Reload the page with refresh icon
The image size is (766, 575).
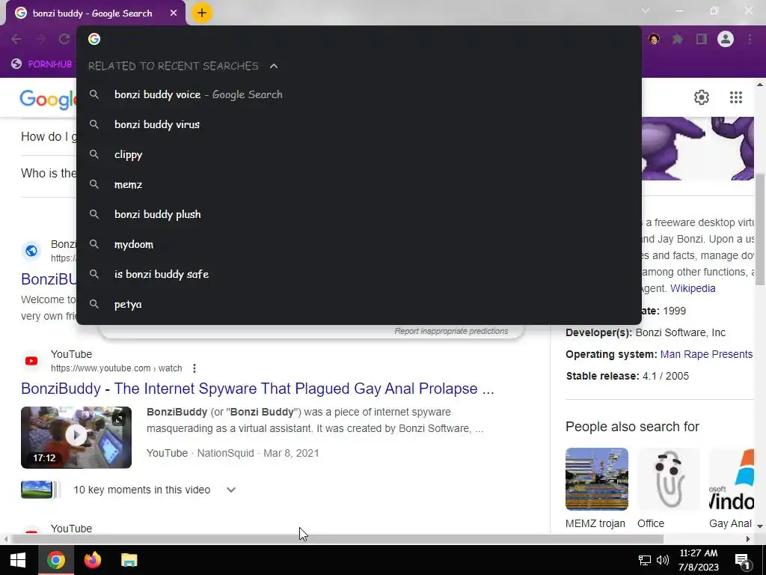pyautogui.click(x=64, y=39)
